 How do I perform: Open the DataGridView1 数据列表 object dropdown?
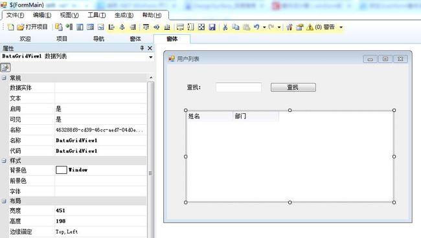pos(151,57)
